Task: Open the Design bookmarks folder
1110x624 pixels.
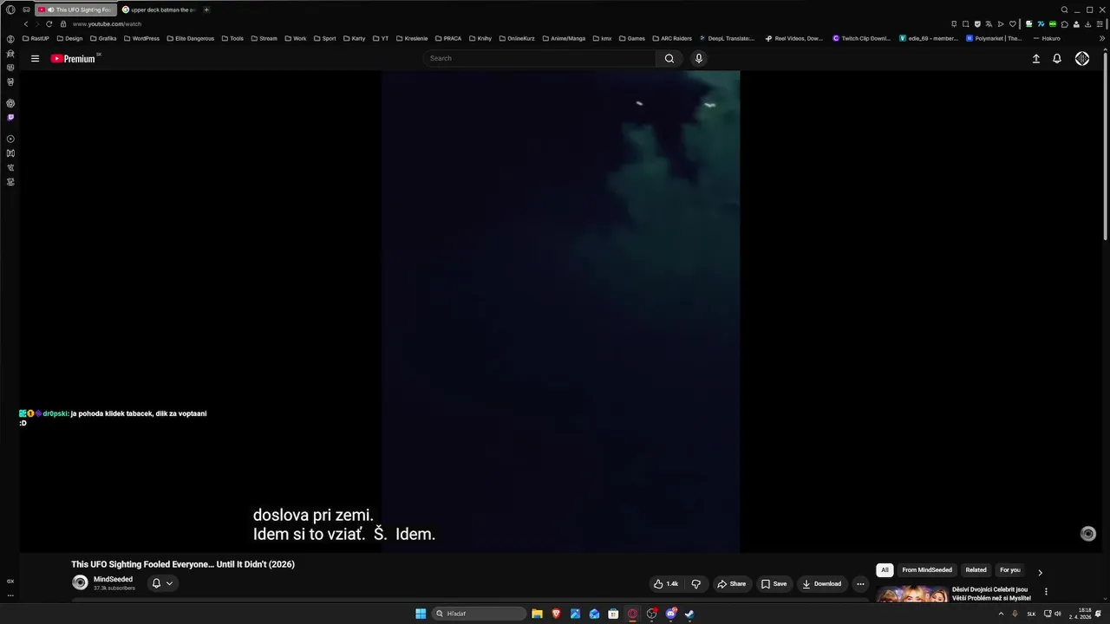Action: pyautogui.click(x=69, y=38)
